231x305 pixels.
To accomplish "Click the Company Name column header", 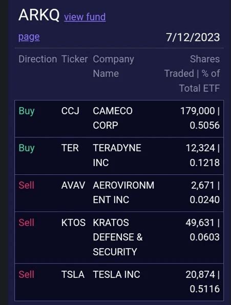I will pos(114,66).
